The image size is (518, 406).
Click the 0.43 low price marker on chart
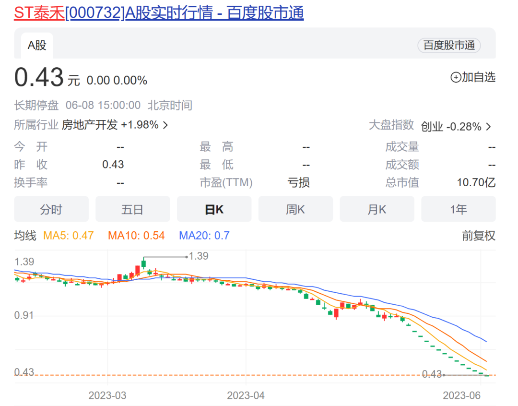pos(432,374)
